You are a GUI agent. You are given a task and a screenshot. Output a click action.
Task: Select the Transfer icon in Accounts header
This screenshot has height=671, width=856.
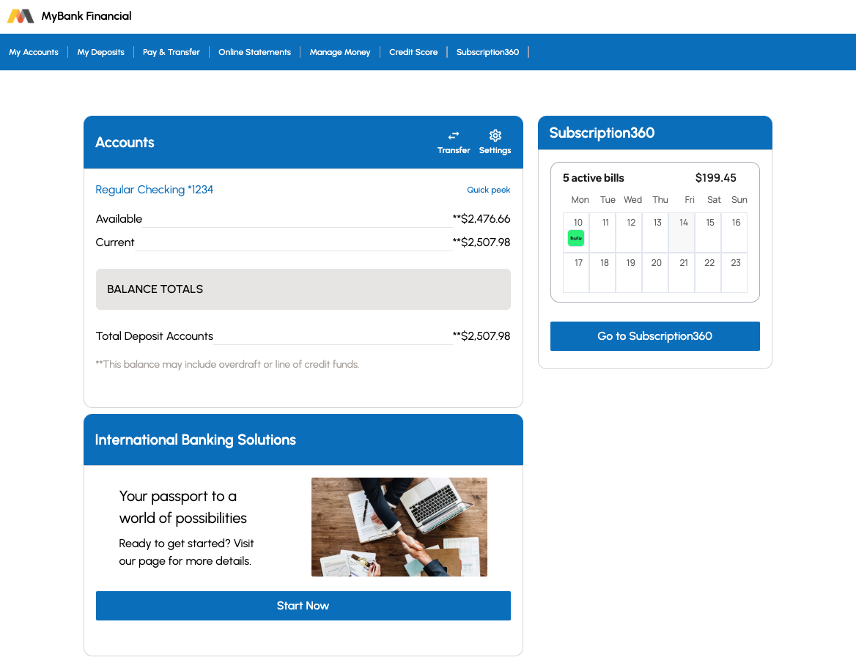pyautogui.click(x=454, y=141)
